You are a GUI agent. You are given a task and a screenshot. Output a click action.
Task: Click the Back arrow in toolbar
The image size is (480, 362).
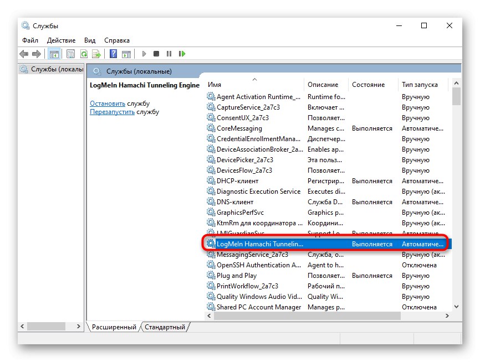pyautogui.click(x=24, y=54)
